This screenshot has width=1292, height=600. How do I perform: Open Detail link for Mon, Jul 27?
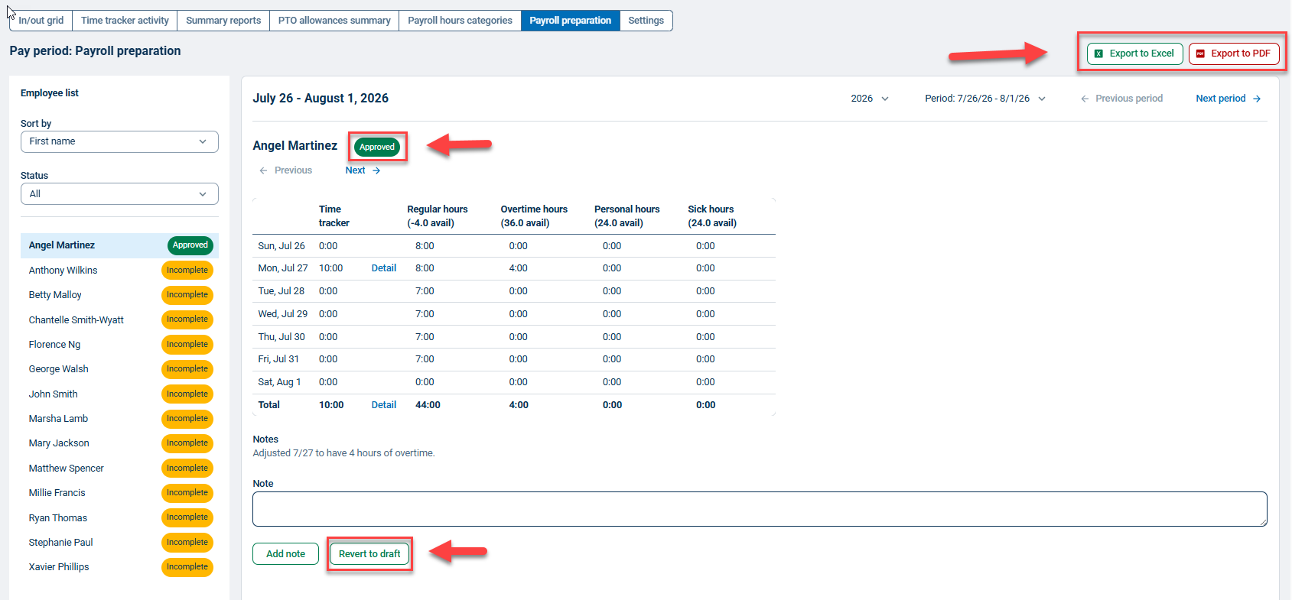click(x=384, y=268)
